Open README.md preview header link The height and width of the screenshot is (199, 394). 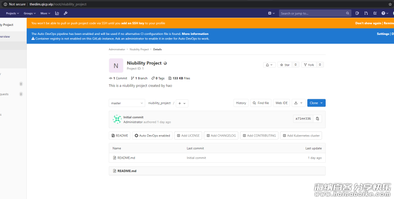(x=127, y=171)
